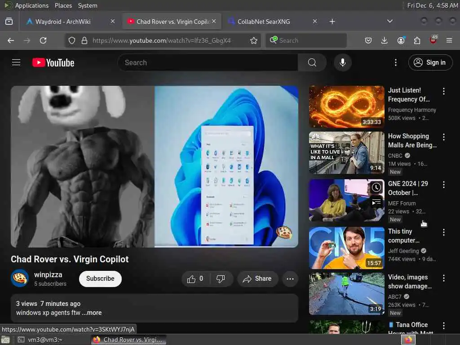Open YouTube settings three-dot menu
This screenshot has width=460, height=345.
[x=395, y=62]
